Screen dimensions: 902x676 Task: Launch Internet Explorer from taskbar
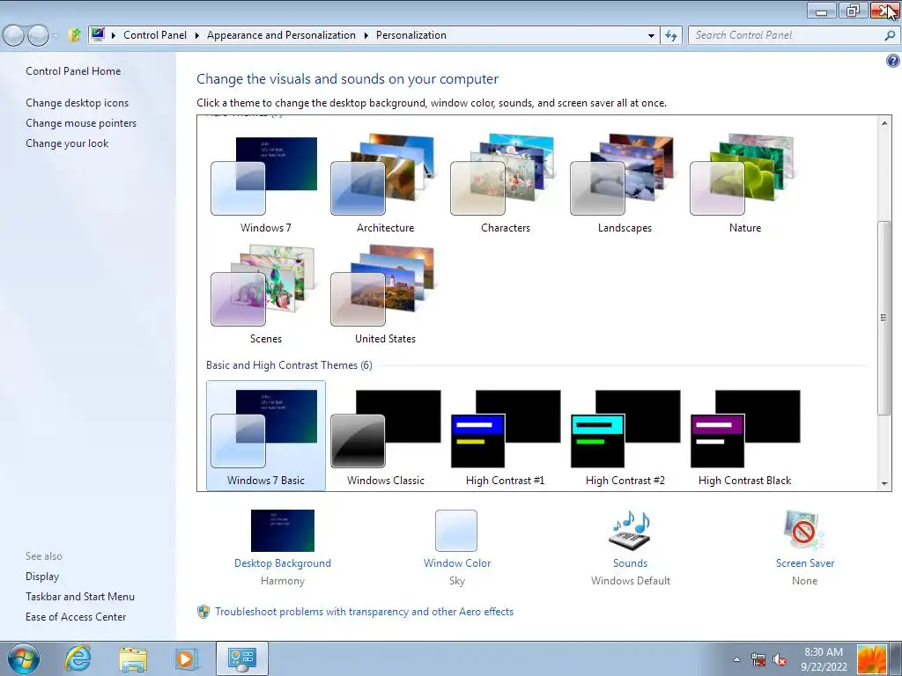(x=78, y=658)
